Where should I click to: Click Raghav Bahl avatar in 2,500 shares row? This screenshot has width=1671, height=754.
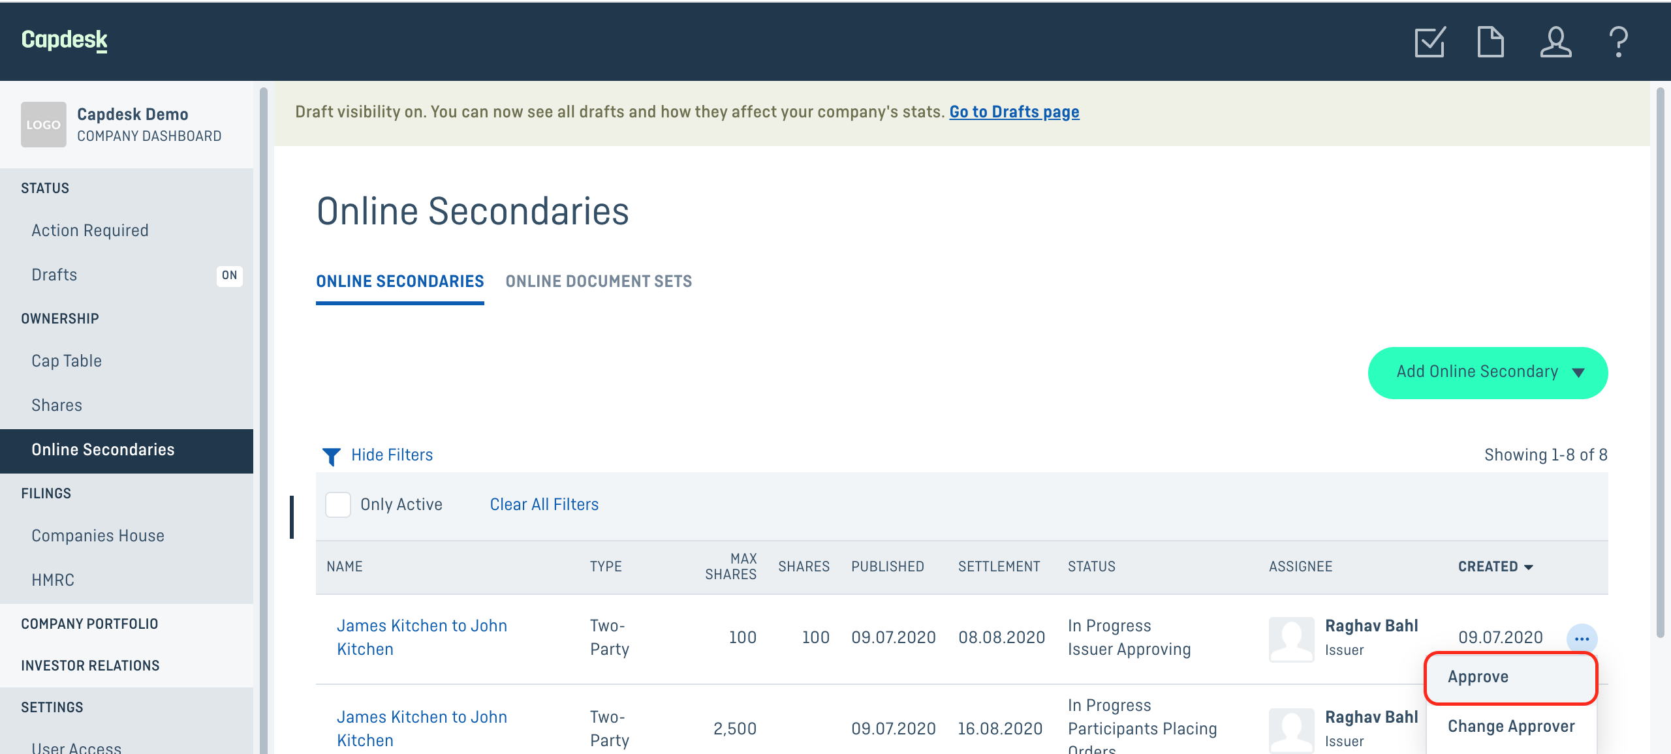[x=1291, y=730]
